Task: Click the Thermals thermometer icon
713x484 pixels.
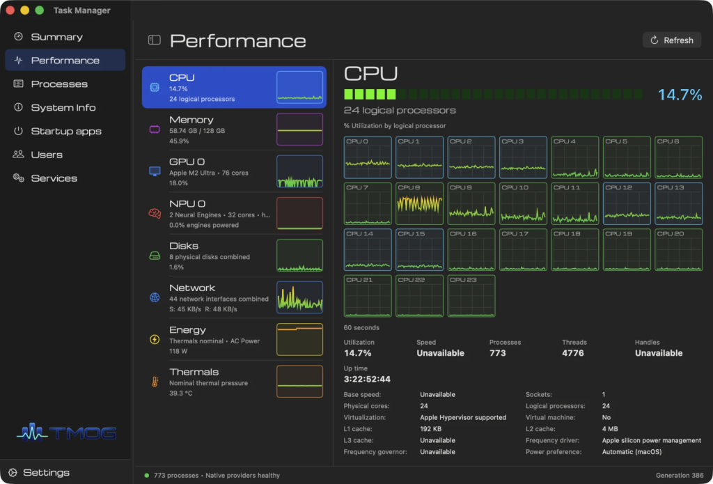Action: coord(155,382)
